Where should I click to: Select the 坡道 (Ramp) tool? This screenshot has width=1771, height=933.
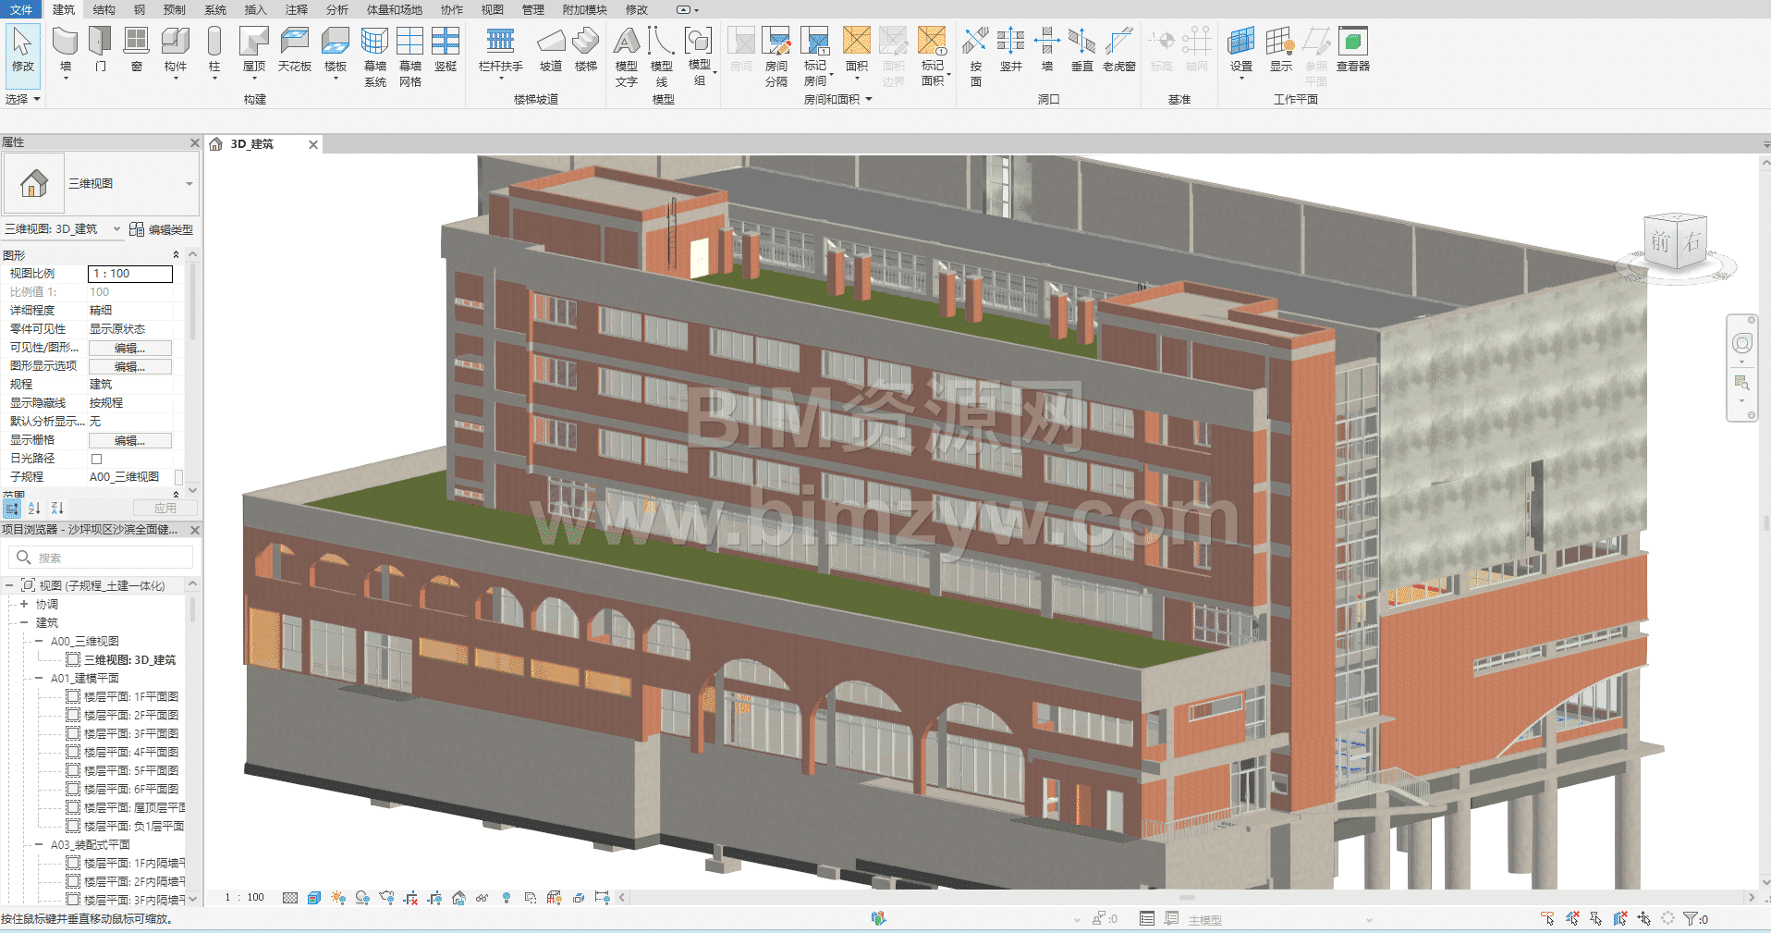click(x=551, y=51)
